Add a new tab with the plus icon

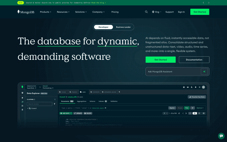119,92
